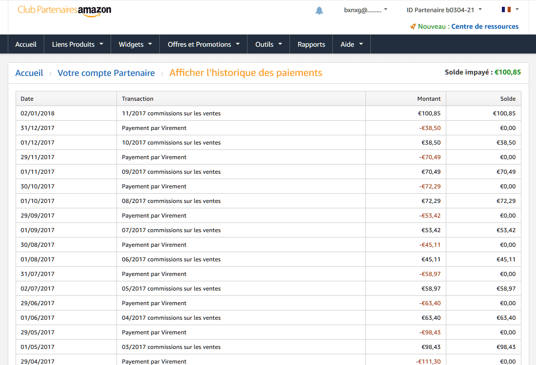Open the Outils navigation menu
Image resolution: width=536 pixels, height=365 pixels.
[268, 44]
